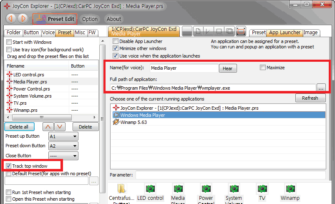The width and height of the screenshot is (335, 204).
Task: Switch to the Button tab
Action: [x=31, y=33]
